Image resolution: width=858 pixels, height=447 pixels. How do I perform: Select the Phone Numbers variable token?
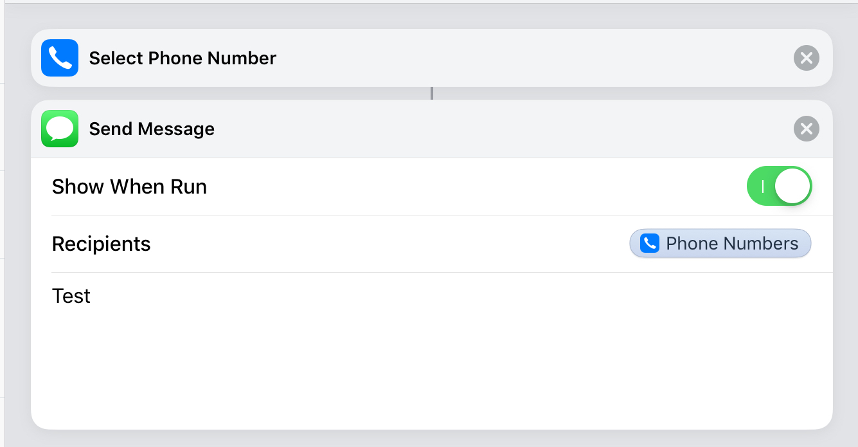click(720, 244)
